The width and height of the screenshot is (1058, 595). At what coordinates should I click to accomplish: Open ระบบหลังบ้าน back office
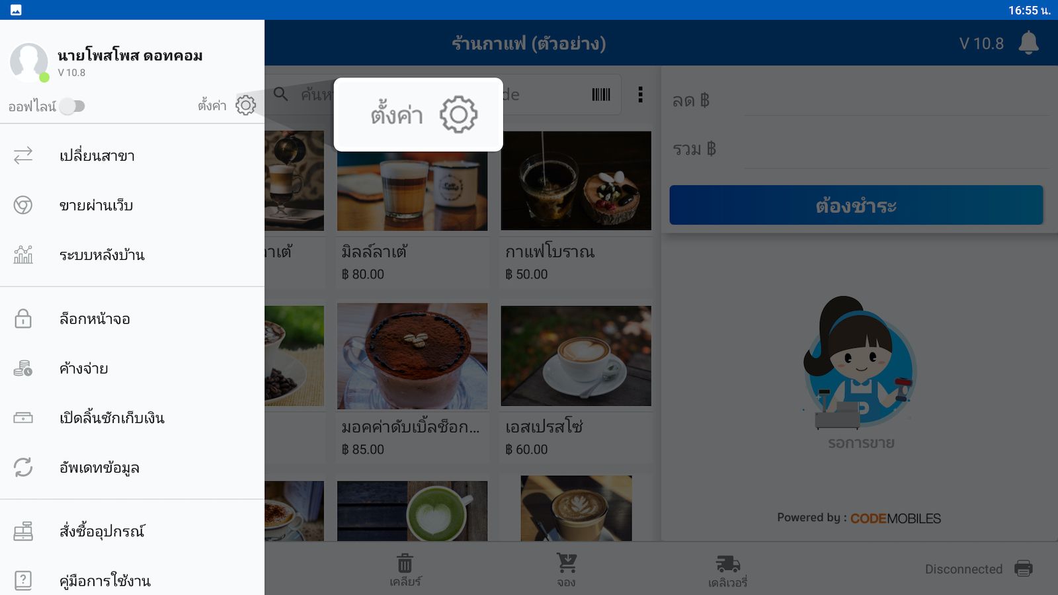pos(132,255)
